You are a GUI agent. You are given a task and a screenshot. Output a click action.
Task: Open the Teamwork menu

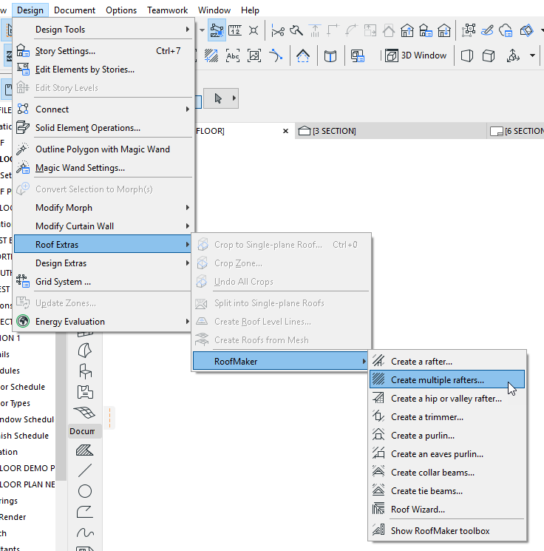168,10
